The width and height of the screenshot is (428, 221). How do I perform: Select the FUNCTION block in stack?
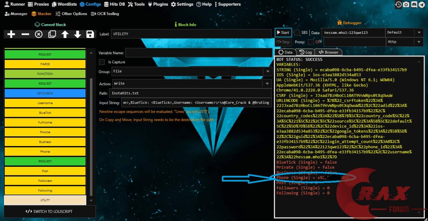point(45,74)
